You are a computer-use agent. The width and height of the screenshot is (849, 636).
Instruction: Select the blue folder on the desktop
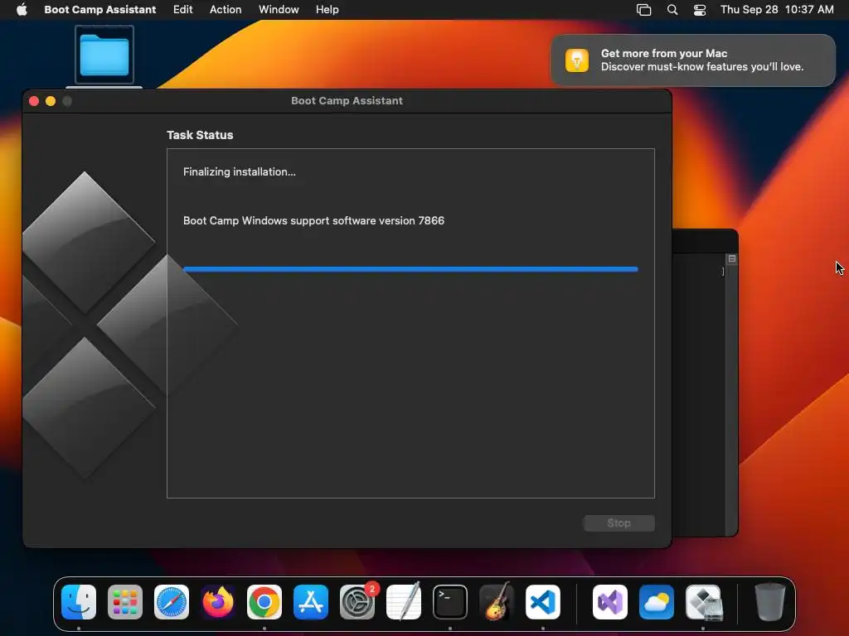click(104, 55)
